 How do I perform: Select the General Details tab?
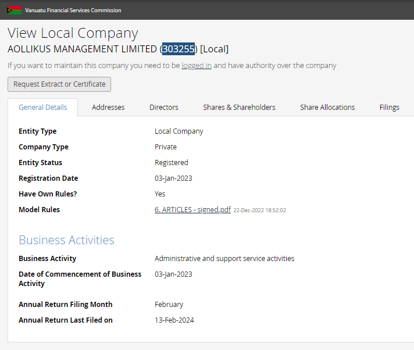42,107
